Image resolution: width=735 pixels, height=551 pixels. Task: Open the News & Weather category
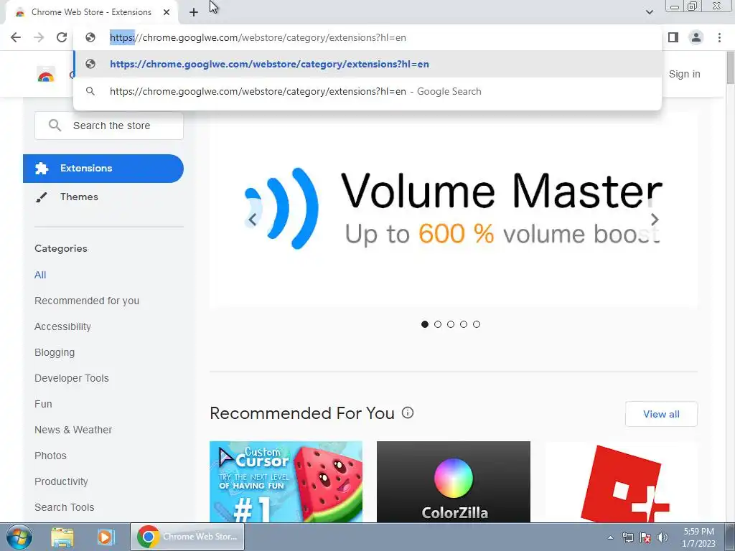tap(73, 430)
